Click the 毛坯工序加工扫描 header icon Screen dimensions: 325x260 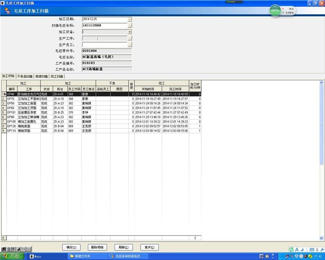click(7, 11)
